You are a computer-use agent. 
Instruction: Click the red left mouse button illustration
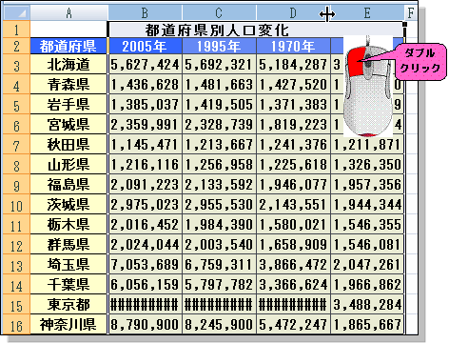click(357, 61)
